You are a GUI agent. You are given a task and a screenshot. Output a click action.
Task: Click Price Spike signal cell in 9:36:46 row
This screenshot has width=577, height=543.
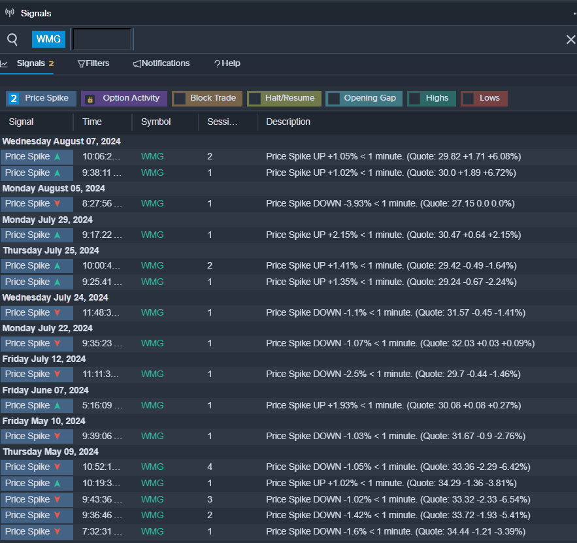tap(37, 516)
